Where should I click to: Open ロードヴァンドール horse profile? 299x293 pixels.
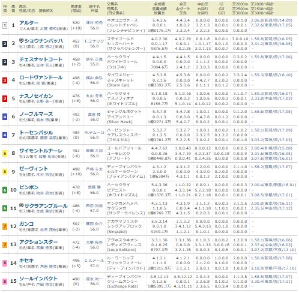pos(41,77)
